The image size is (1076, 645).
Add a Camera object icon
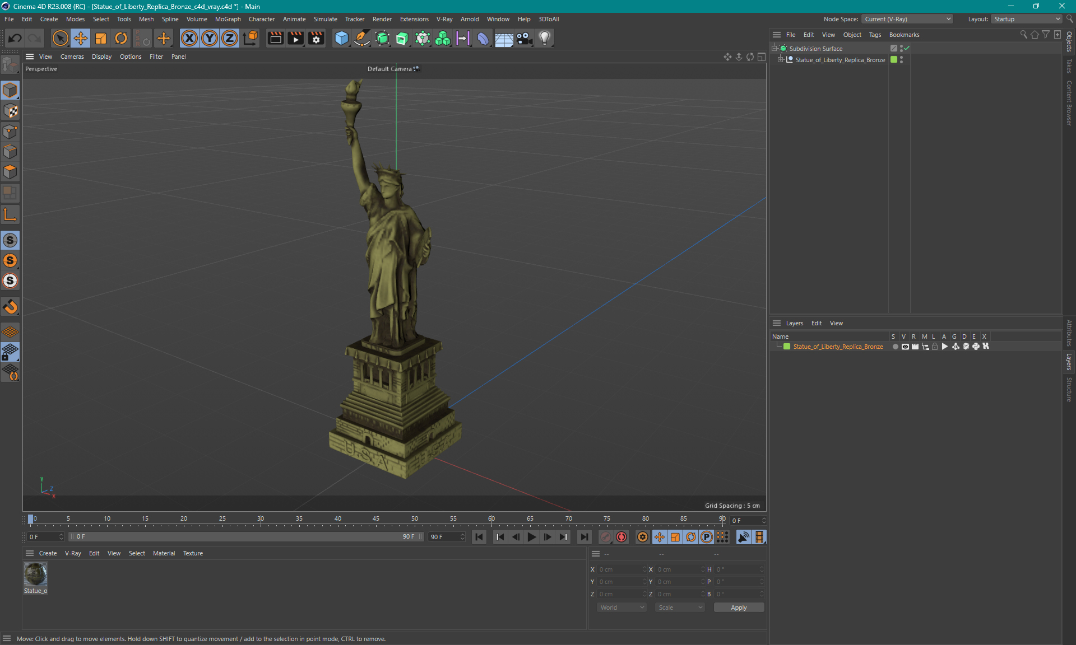tap(524, 38)
